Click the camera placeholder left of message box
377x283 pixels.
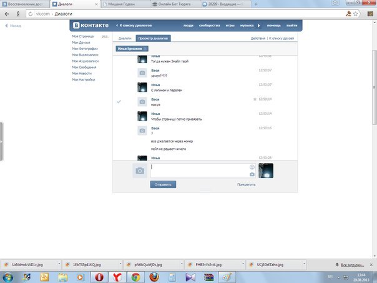140,171
